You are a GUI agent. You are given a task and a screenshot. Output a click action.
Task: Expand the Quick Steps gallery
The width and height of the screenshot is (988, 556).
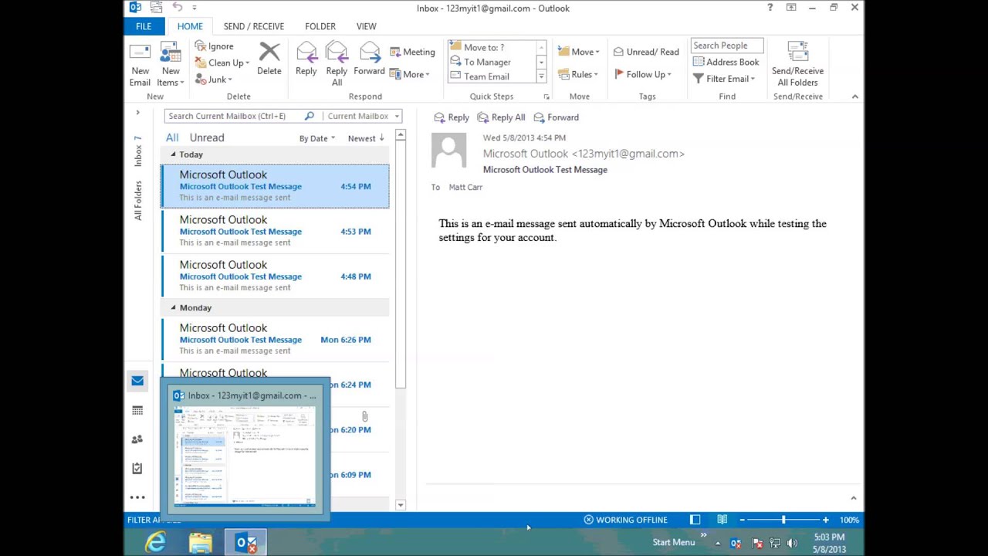541,76
